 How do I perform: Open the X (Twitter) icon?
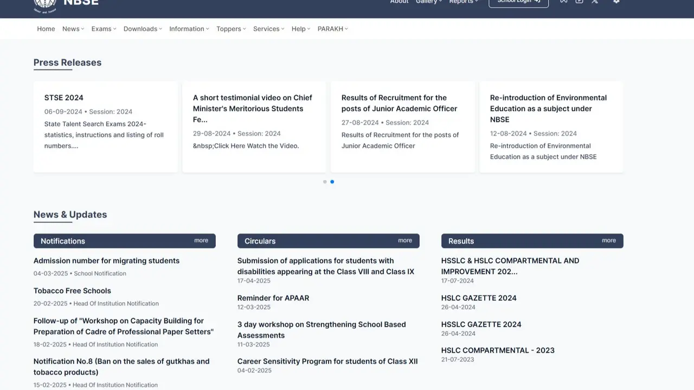(595, 2)
